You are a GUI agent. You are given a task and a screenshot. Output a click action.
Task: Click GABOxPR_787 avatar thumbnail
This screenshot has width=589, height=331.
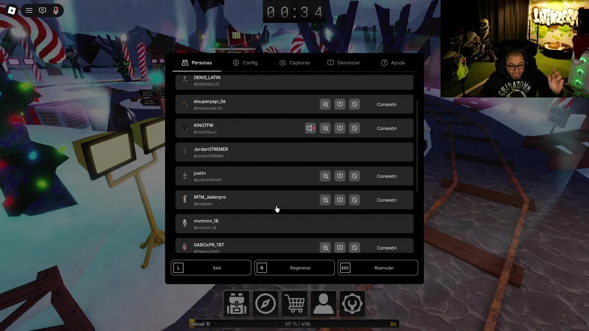pyautogui.click(x=185, y=247)
